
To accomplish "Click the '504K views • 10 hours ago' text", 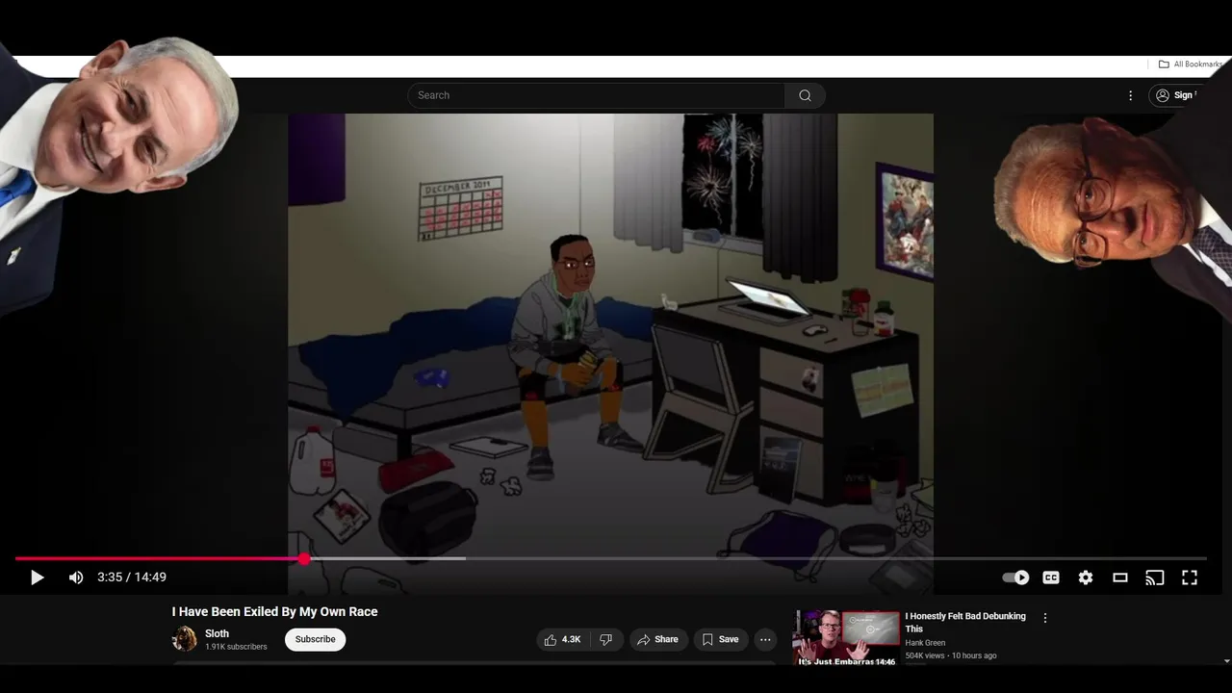I will coord(951,655).
